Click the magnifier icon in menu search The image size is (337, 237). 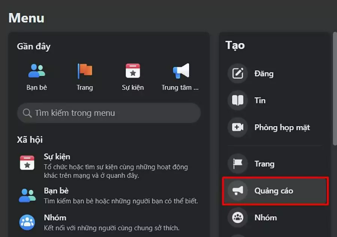(27, 113)
